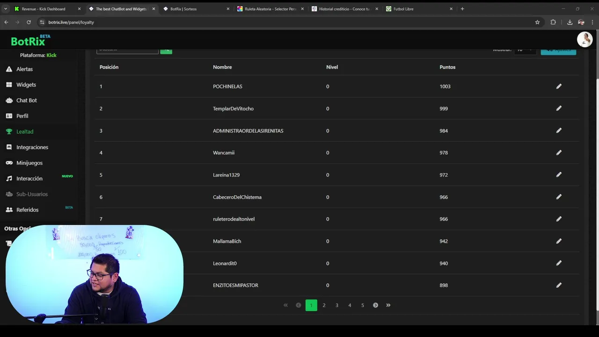The image size is (599, 337).
Task: Open Chrome menu three dots
Action: pyautogui.click(x=592, y=22)
